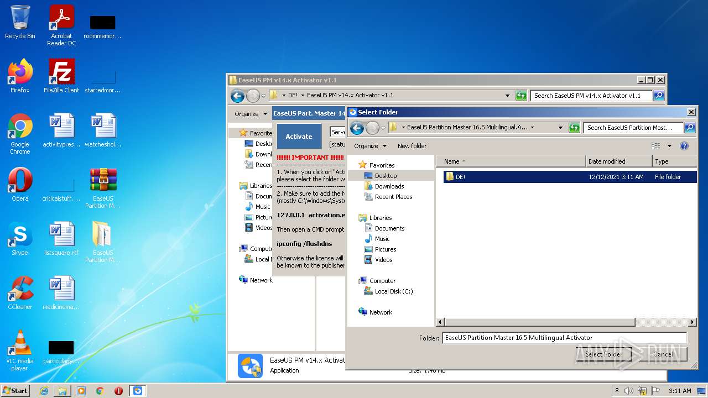Viewport: 708px width, 398px height.
Task: Launch Firefox from the desktop
Action: tap(20, 76)
